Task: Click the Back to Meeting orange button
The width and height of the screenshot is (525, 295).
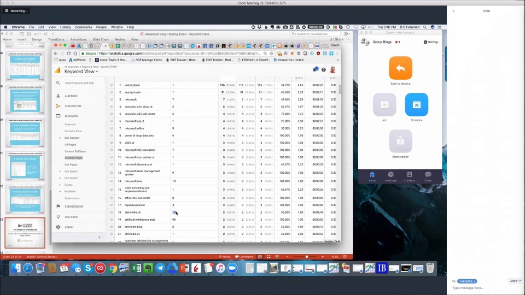Action: tap(400, 68)
